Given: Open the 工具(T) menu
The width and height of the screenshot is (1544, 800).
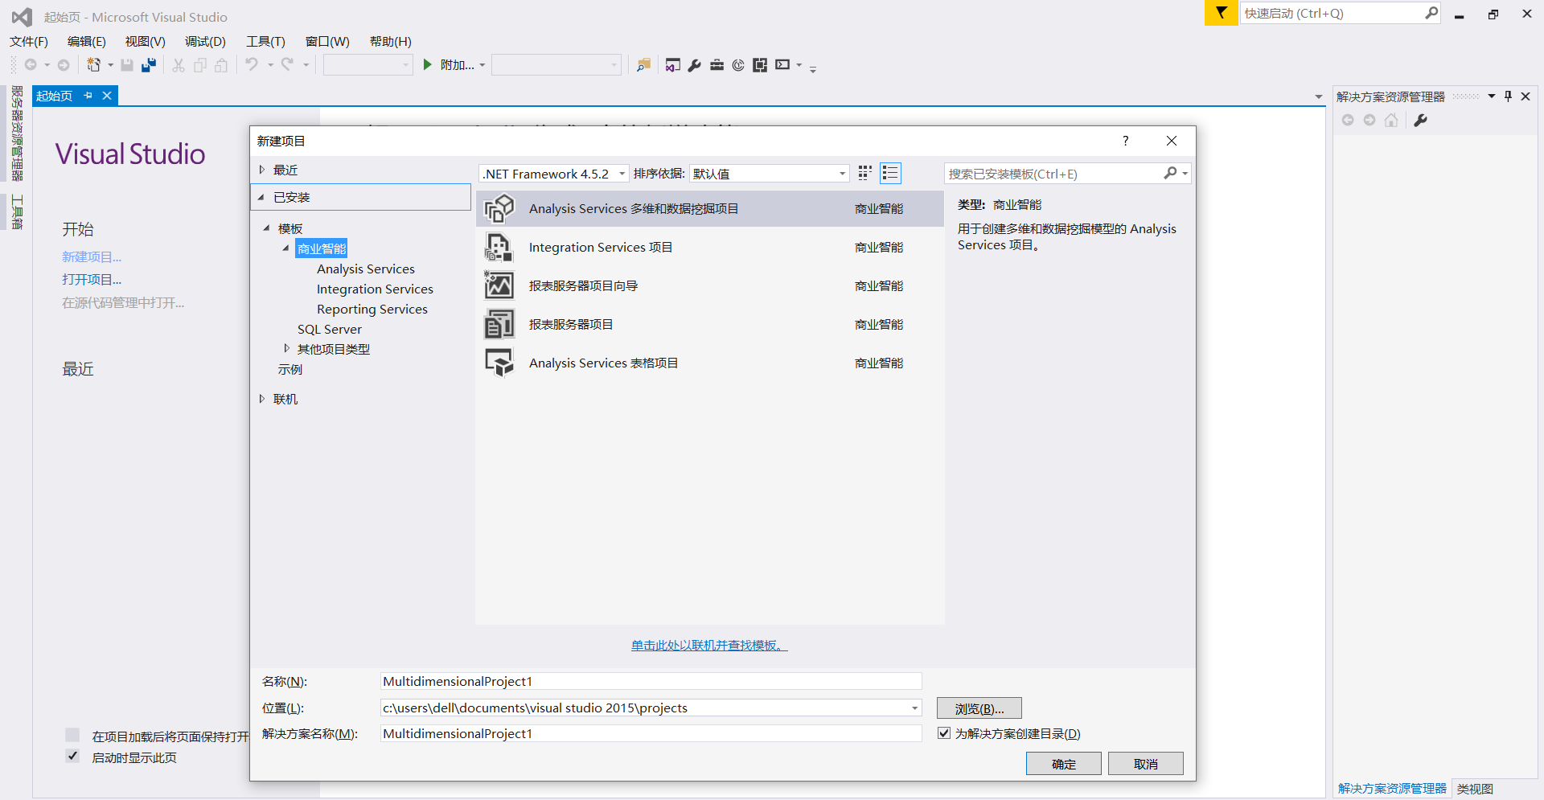Looking at the screenshot, I should click(x=265, y=41).
